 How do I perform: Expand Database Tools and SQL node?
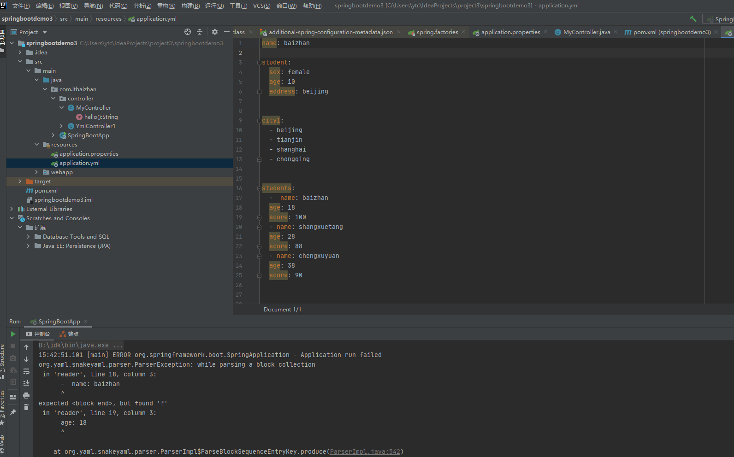click(28, 237)
